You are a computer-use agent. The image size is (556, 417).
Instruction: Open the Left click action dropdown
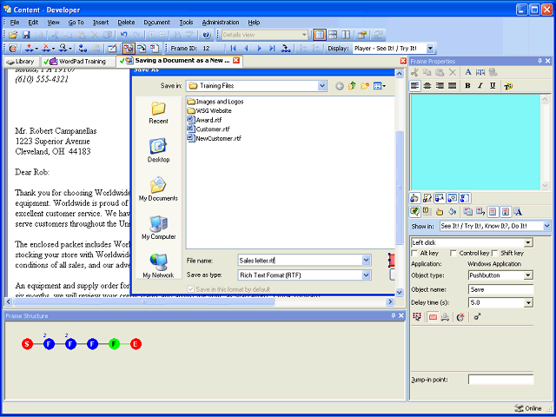pos(528,243)
